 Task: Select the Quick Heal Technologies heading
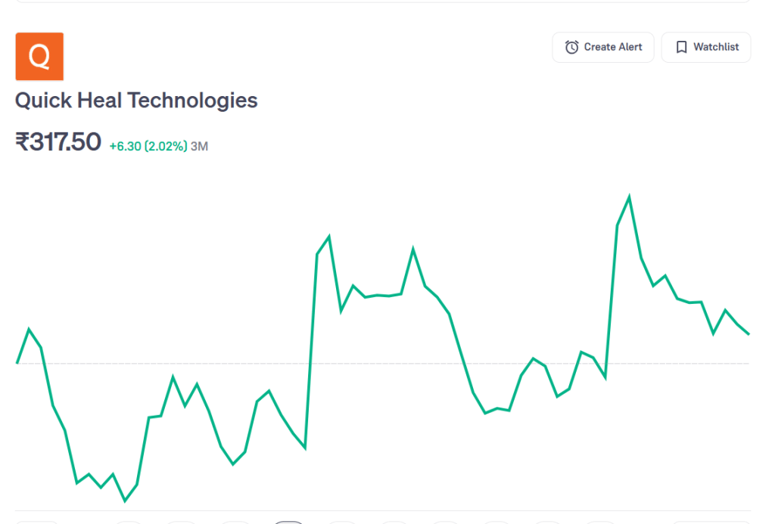tap(136, 100)
